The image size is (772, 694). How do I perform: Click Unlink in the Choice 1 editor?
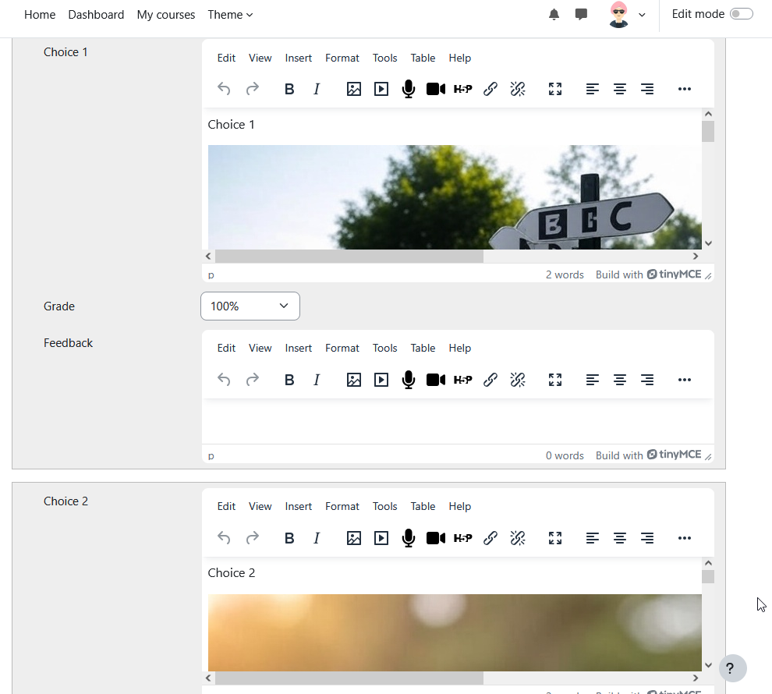(518, 89)
